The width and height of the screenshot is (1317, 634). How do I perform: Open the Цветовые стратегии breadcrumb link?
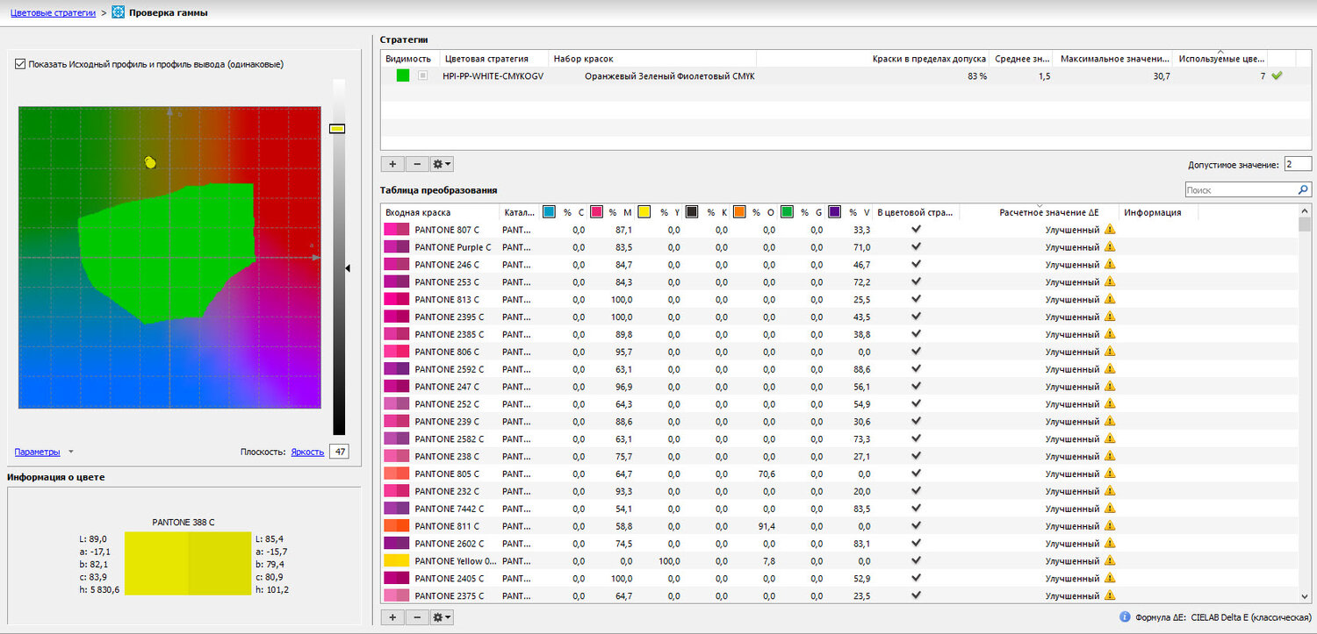(x=53, y=13)
